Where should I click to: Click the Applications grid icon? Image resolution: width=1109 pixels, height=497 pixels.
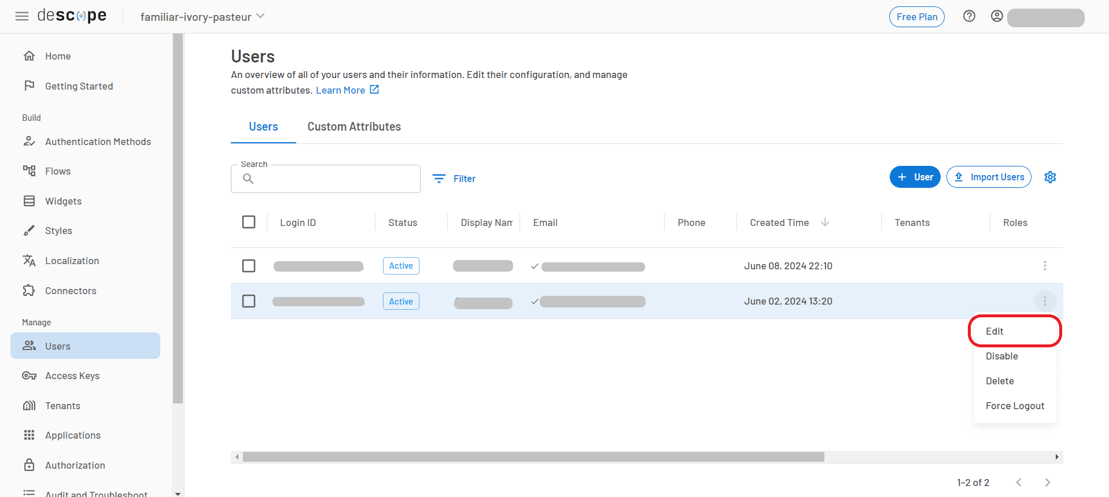pos(29,435)
